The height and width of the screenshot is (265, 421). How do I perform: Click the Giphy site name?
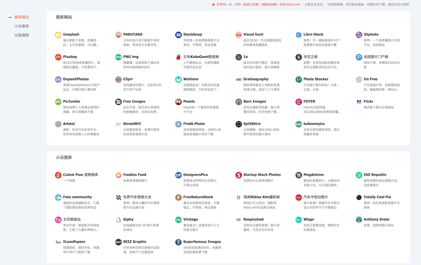[x=128, y=219]
